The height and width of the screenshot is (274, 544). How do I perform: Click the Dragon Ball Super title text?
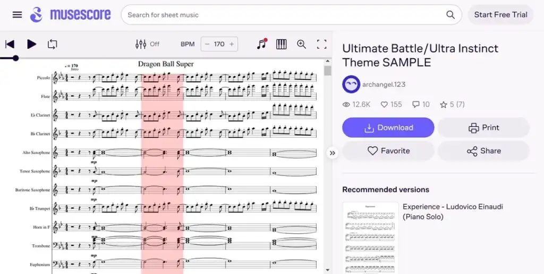pyautogui.click(x=166, y=64)
